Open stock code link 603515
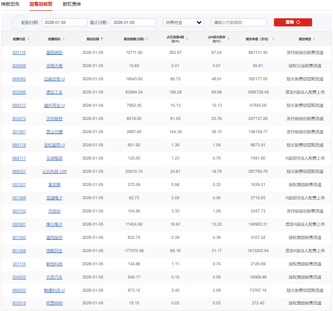 click(x=19, y=303)
